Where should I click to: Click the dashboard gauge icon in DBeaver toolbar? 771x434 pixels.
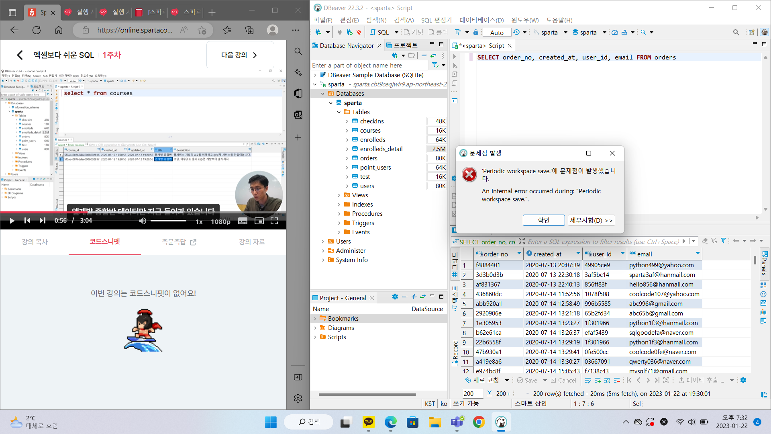[x=614, y=32]
